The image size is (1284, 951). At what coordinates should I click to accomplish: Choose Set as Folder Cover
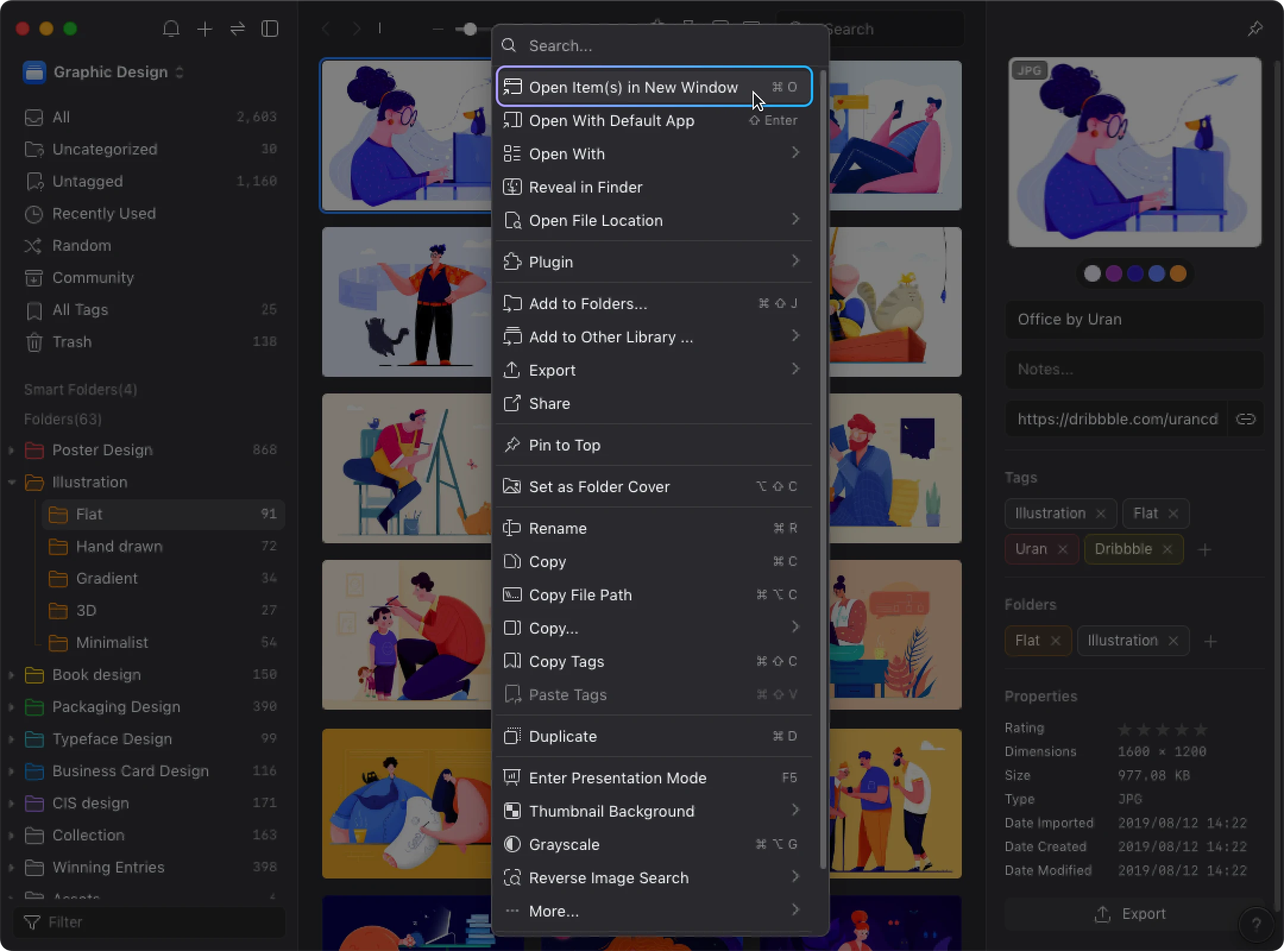click(654, 486)
